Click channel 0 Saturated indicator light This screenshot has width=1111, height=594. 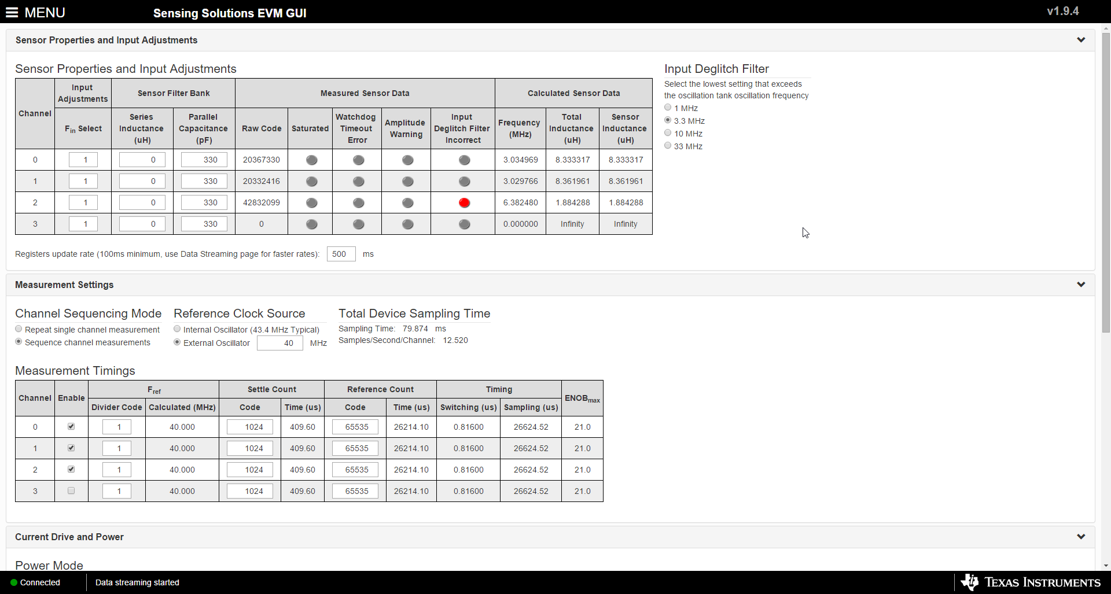click(x=311, y=160)
